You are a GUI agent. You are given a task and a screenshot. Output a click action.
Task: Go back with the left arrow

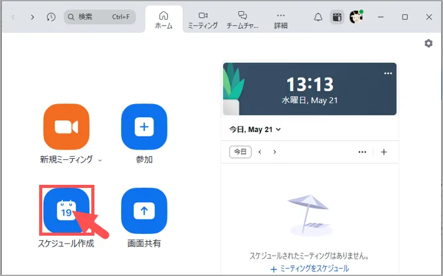[13, 17]
